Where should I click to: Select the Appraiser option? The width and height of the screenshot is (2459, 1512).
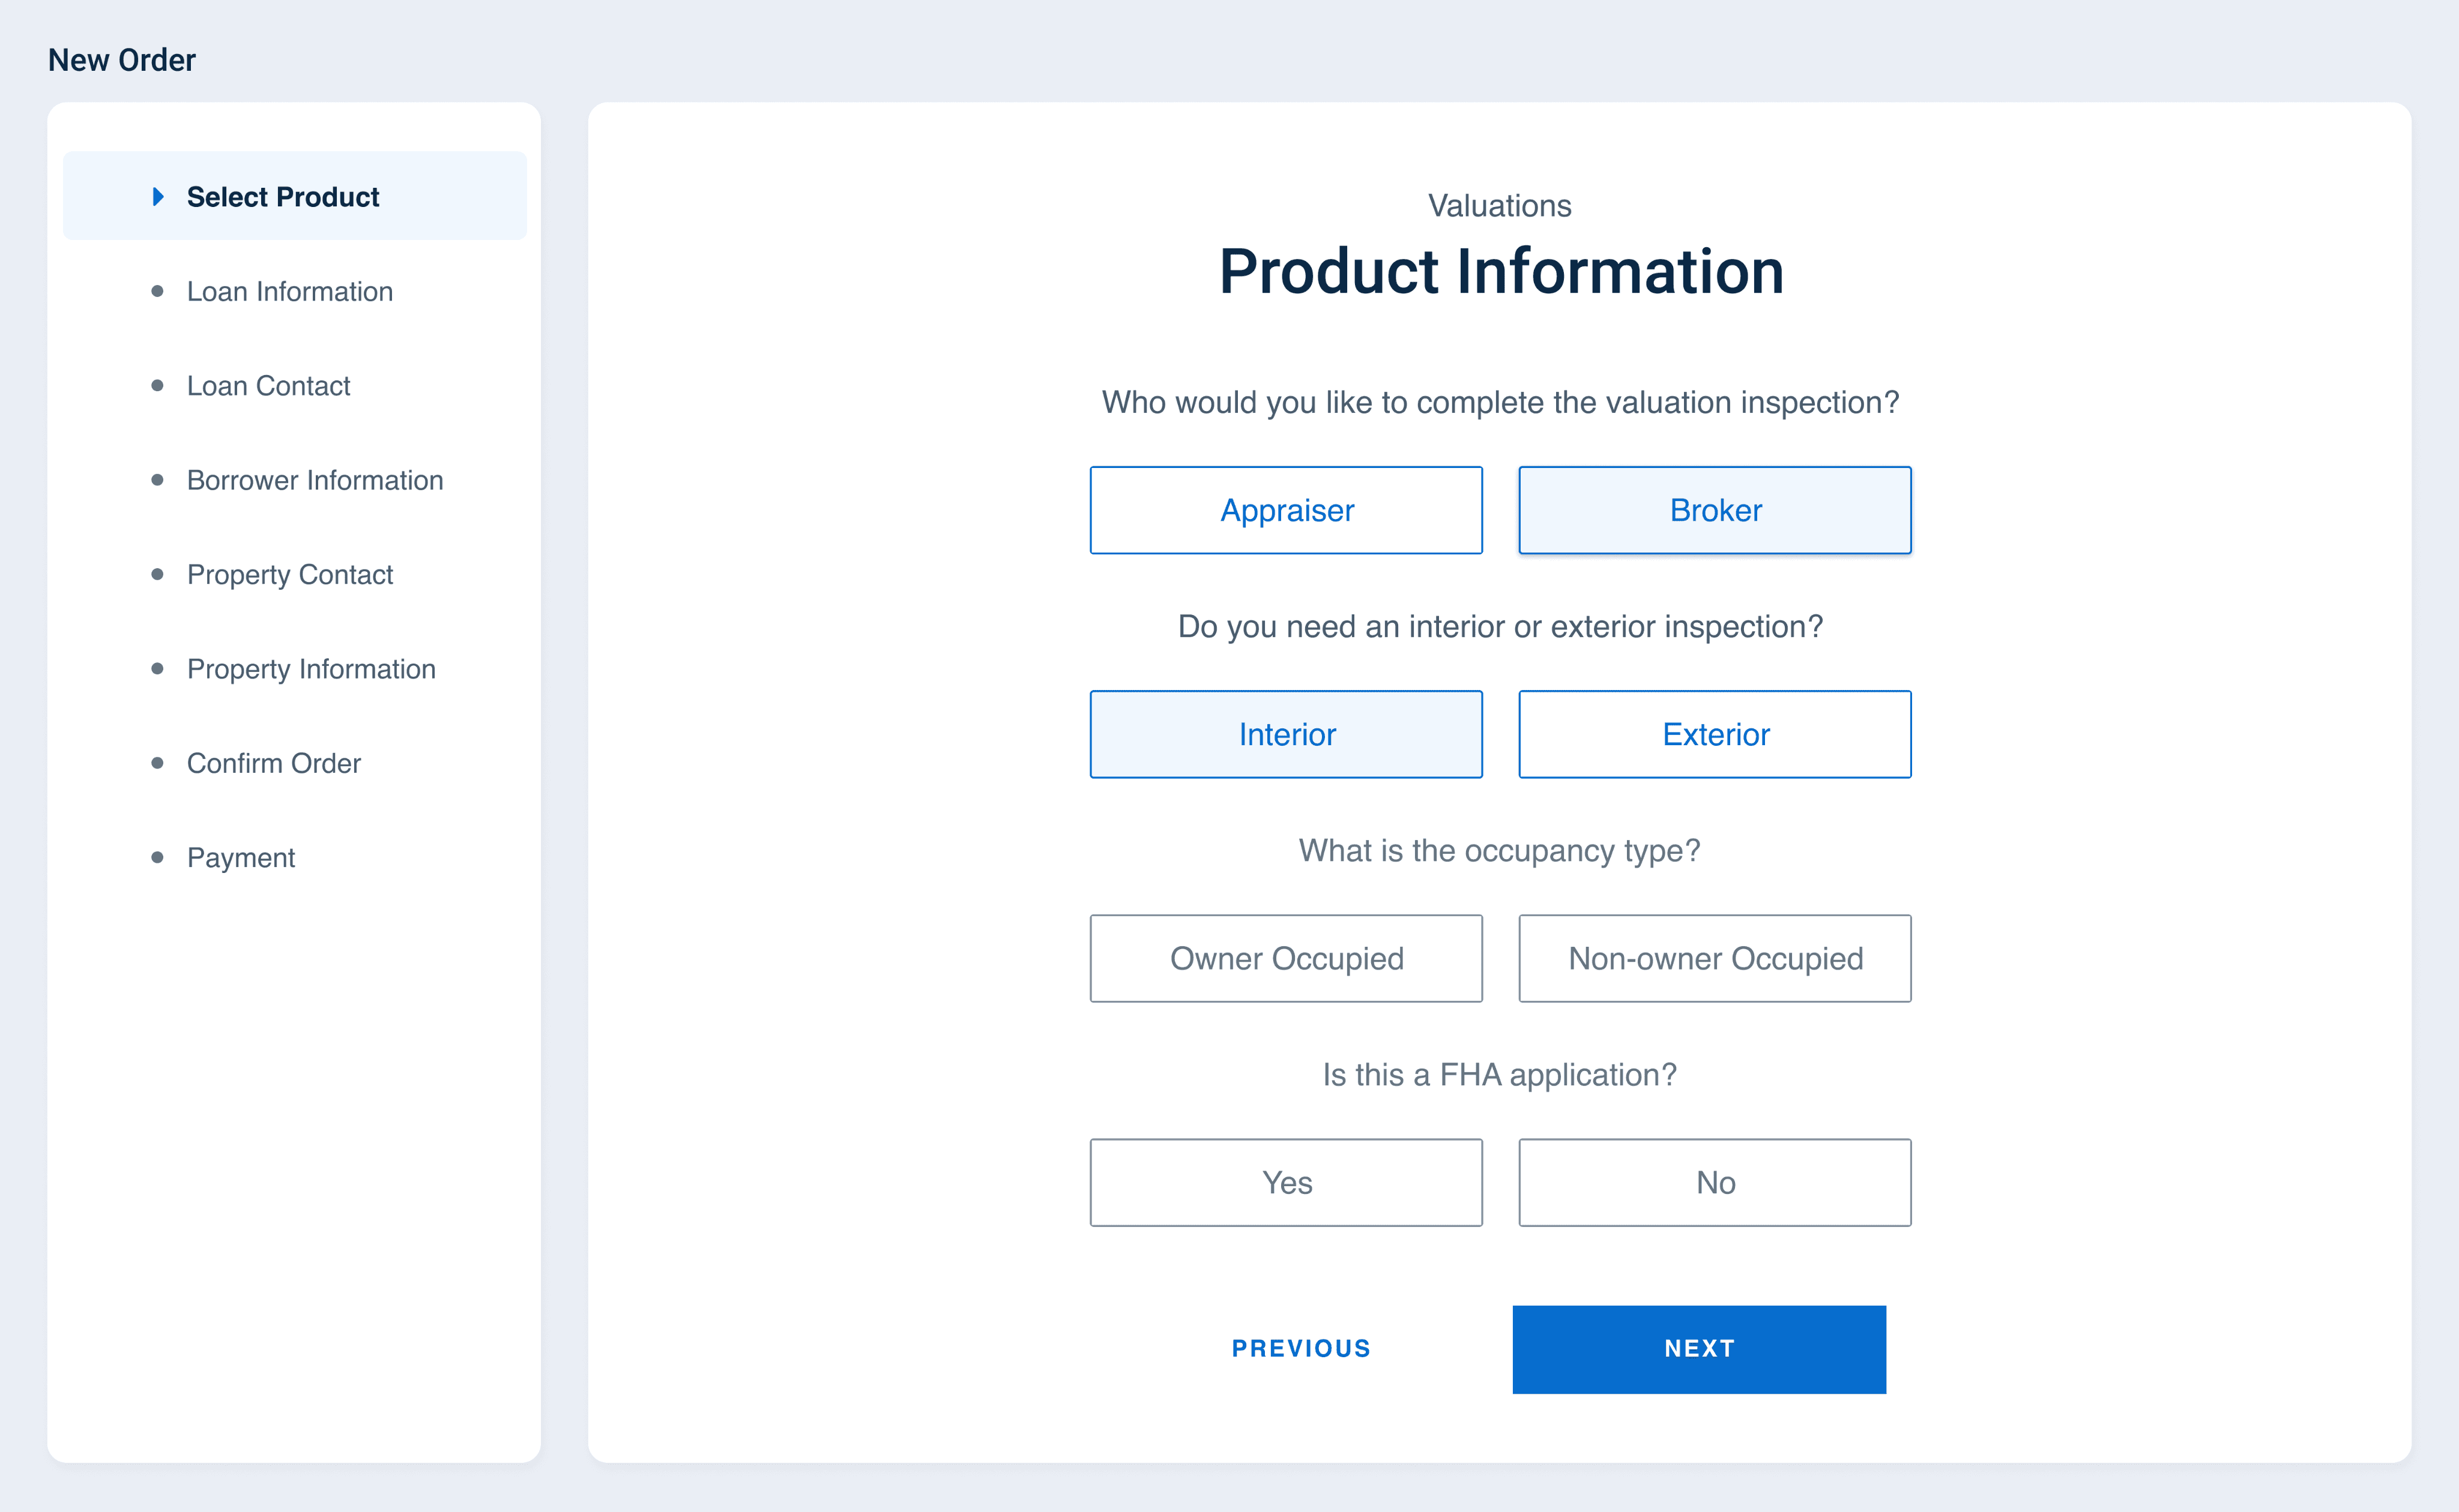[1285, 510]
